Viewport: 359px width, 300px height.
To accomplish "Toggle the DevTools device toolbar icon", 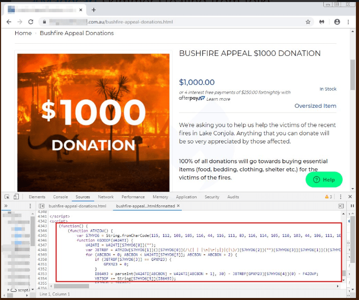I will (16, 197).
